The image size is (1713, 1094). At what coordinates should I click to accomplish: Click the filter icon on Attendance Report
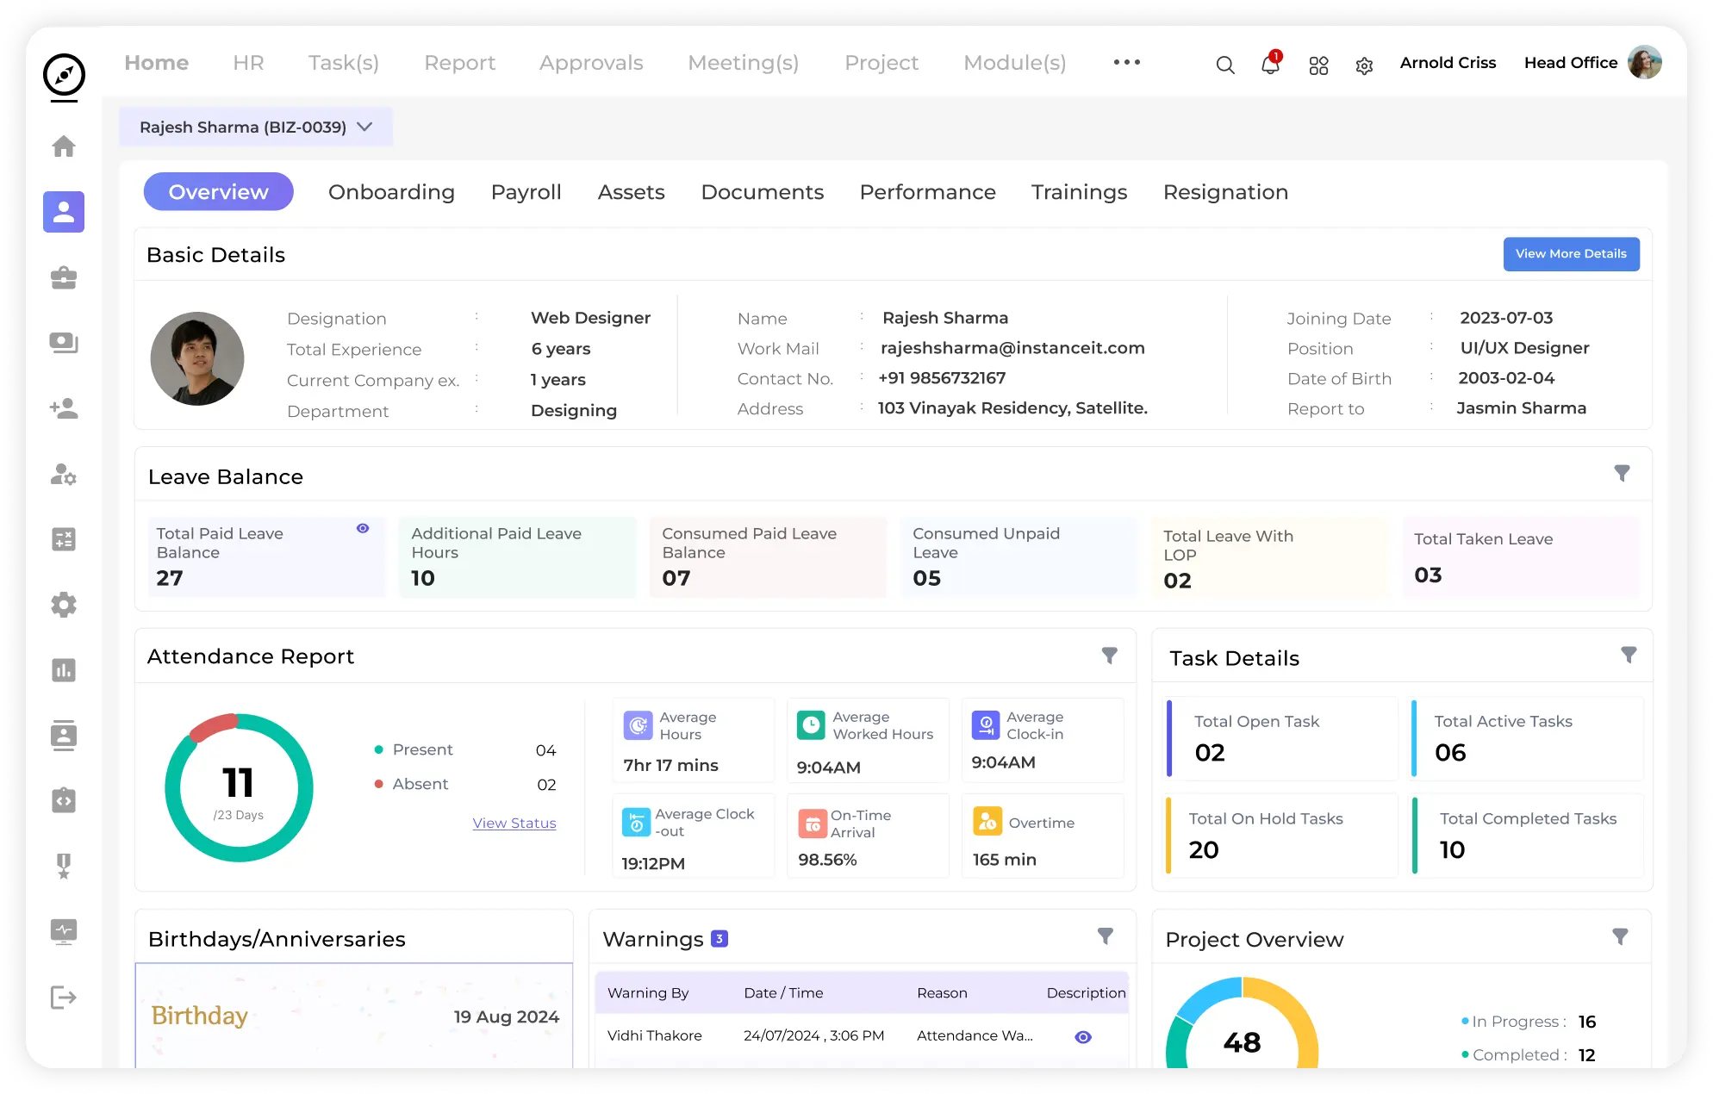pyautogui.click(x=1110, y=656)
